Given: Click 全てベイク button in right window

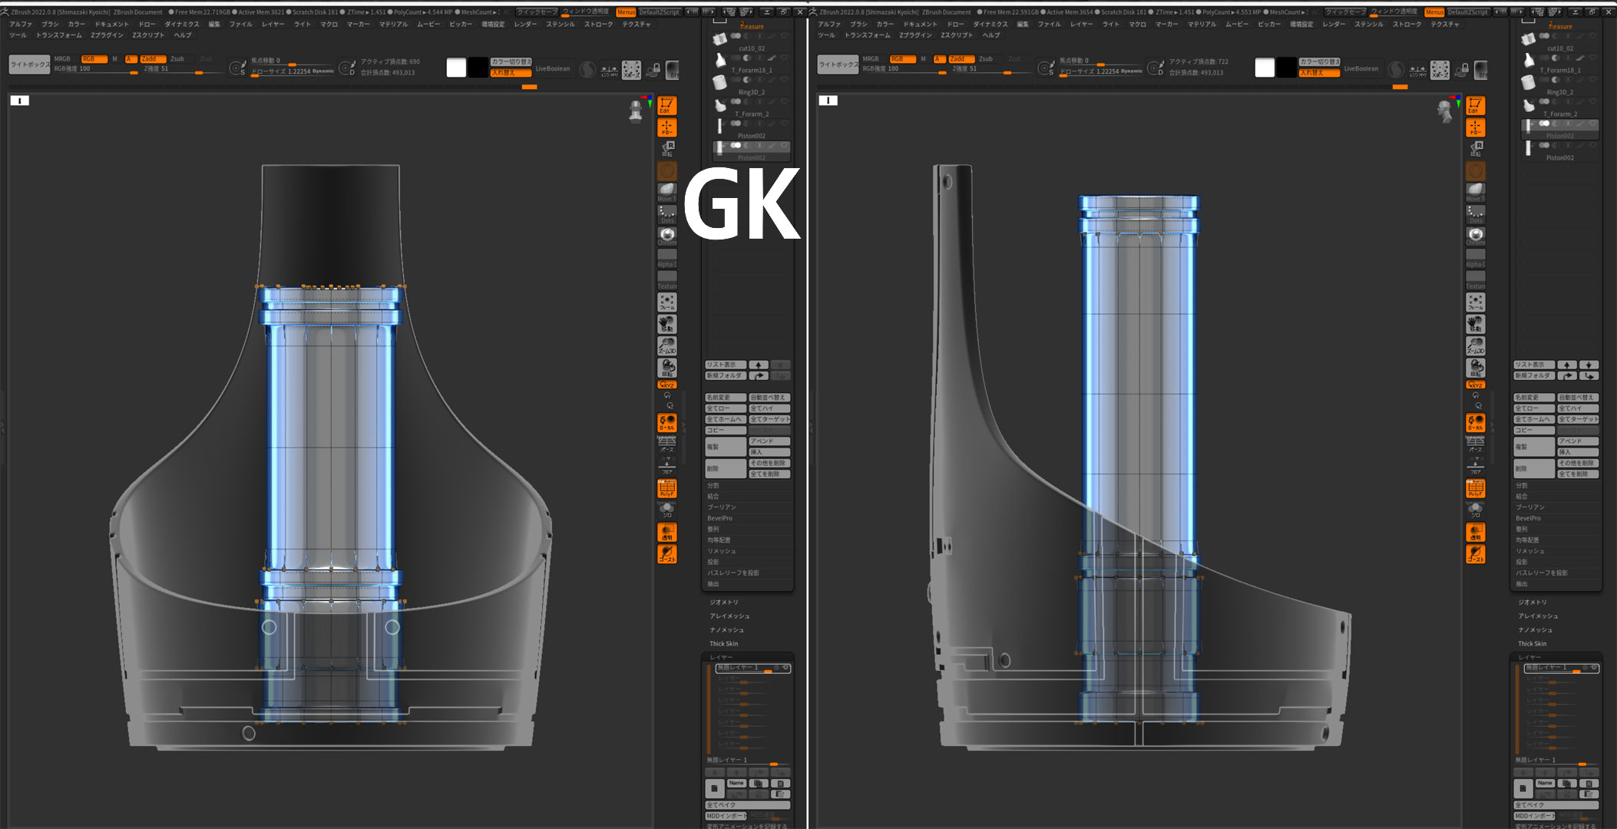Looking at the screenshot, I should pyautogui.click(x=1556, y=805).
